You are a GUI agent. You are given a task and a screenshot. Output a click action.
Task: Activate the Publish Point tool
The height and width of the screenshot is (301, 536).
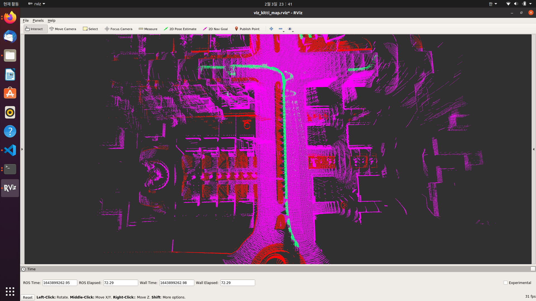pyautogui.click(x=247, y=29)
